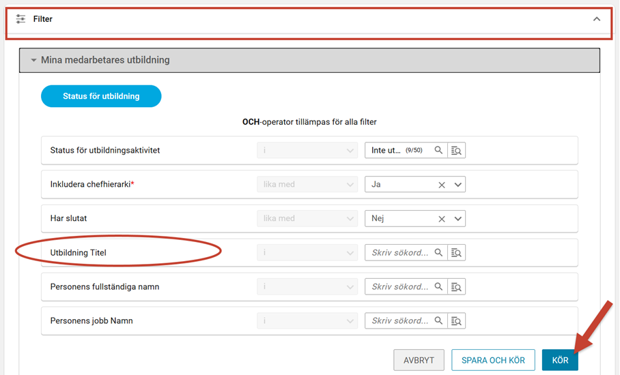Click the Utbildning Titel search field
This screenshot has height=375, width=620.
point(399,253)
